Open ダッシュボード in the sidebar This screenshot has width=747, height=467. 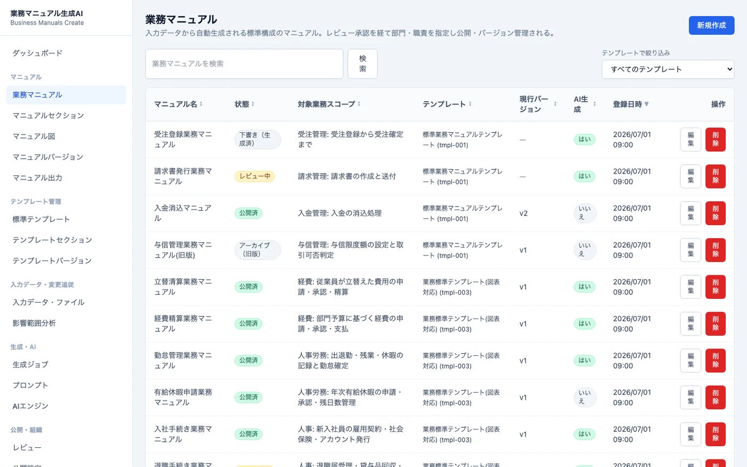pos(66,53)
